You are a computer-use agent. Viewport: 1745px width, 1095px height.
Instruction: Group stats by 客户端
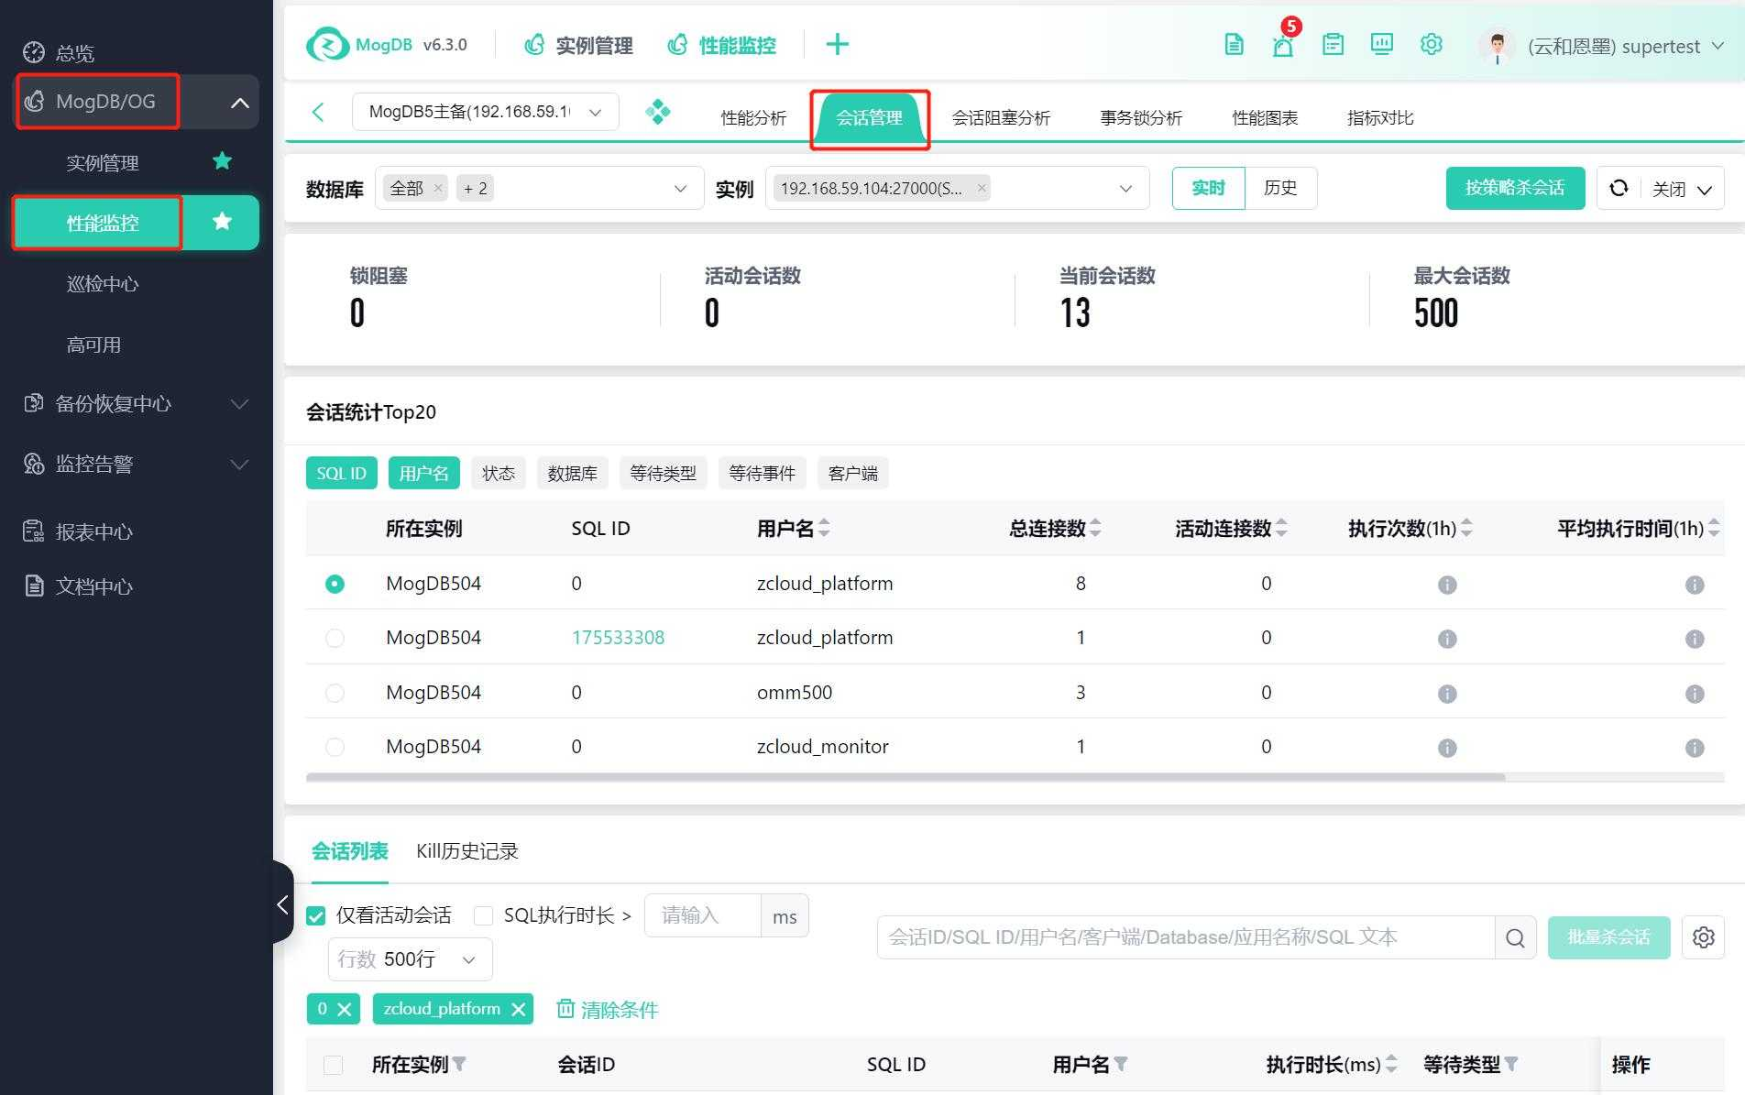852,473
